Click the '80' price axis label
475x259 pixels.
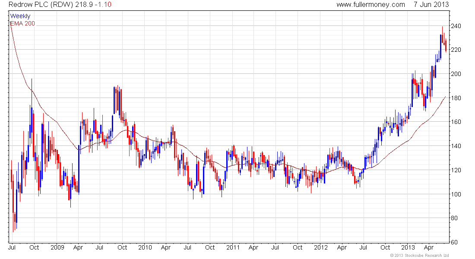(454, 218)
